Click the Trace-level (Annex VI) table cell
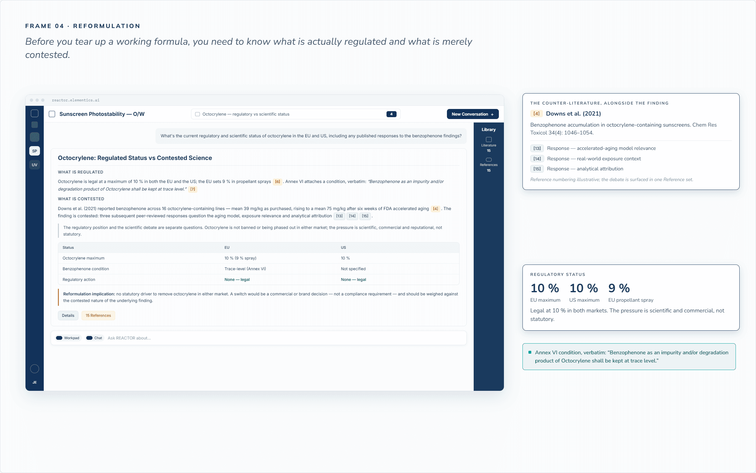 (x=245, y=269)
